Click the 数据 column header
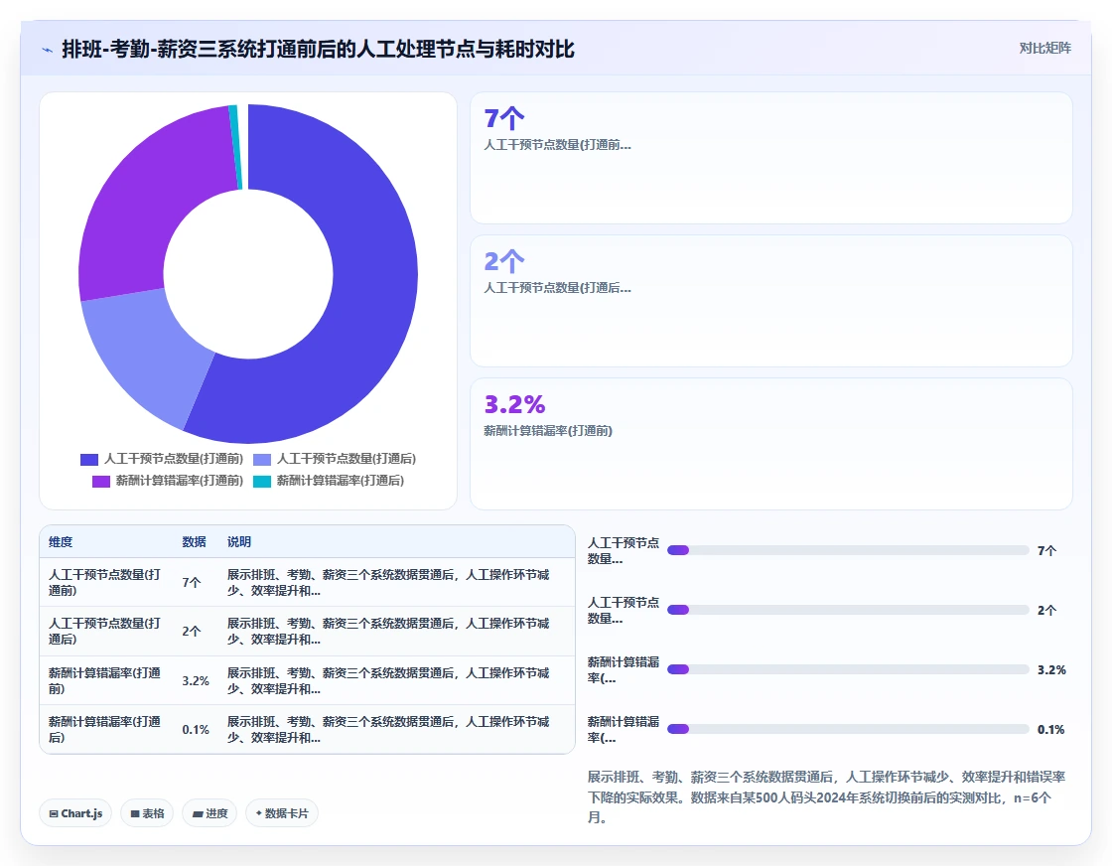 pyautogui.click(x=194, y=542)
